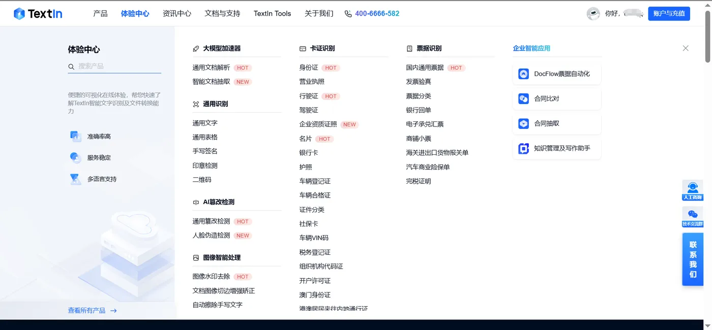Open the user avatar icon
This screenshot has height=330, width=712.
pos(593,14)
